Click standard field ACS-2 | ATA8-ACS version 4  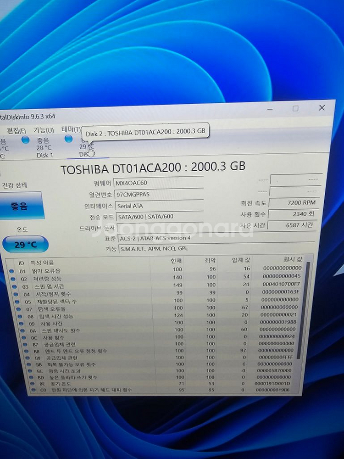[216, 238]
